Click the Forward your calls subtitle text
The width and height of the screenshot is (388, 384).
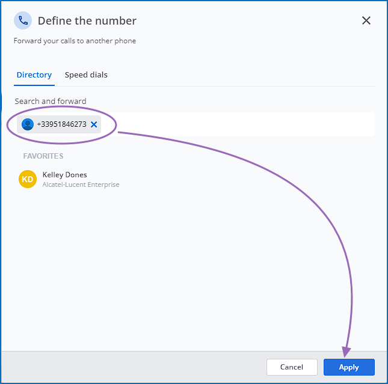(x=75, y=41)
